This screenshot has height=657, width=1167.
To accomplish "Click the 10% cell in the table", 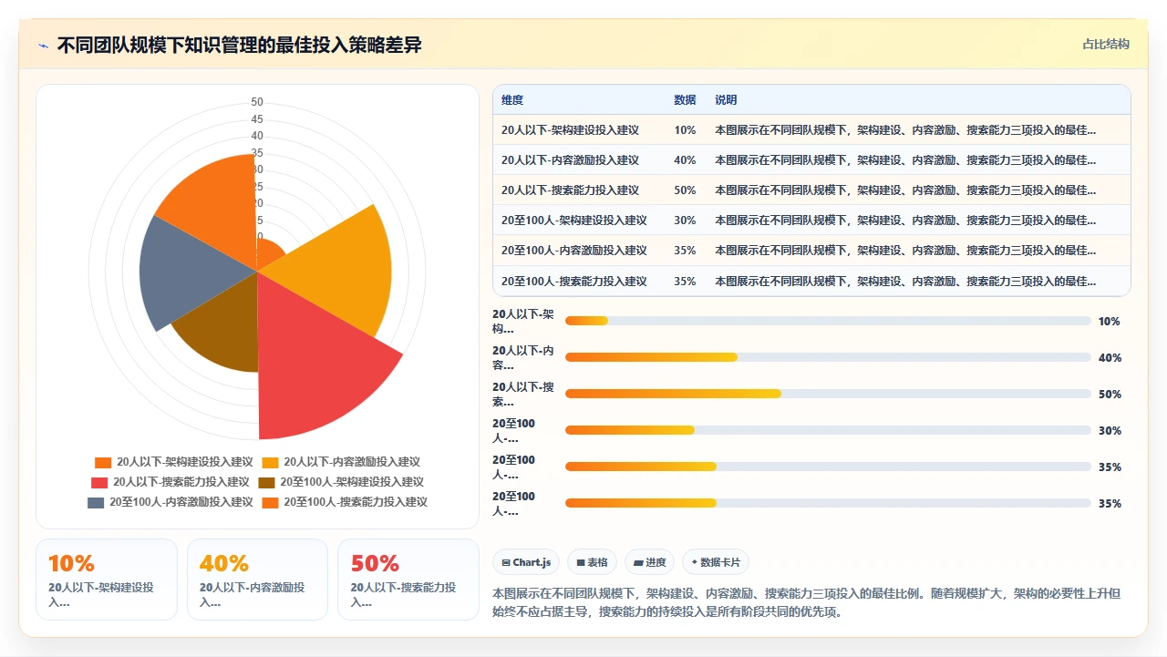I will pyautogui.click(x=685, y=130).
